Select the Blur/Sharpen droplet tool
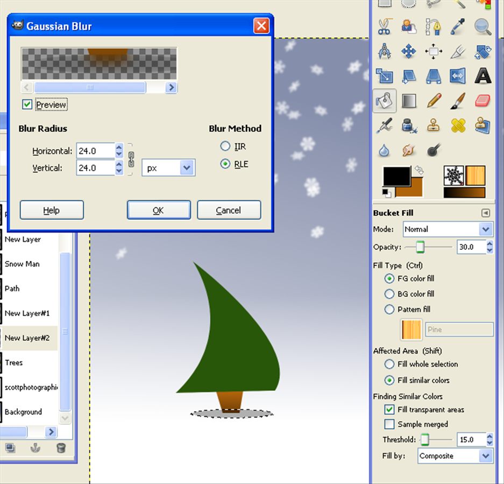The width and height of the screenshot is (504, 484). point(384,150)
